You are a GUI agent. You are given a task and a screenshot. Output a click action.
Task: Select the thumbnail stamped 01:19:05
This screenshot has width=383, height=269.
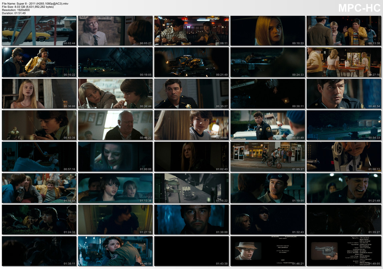[x=268, y=188]
